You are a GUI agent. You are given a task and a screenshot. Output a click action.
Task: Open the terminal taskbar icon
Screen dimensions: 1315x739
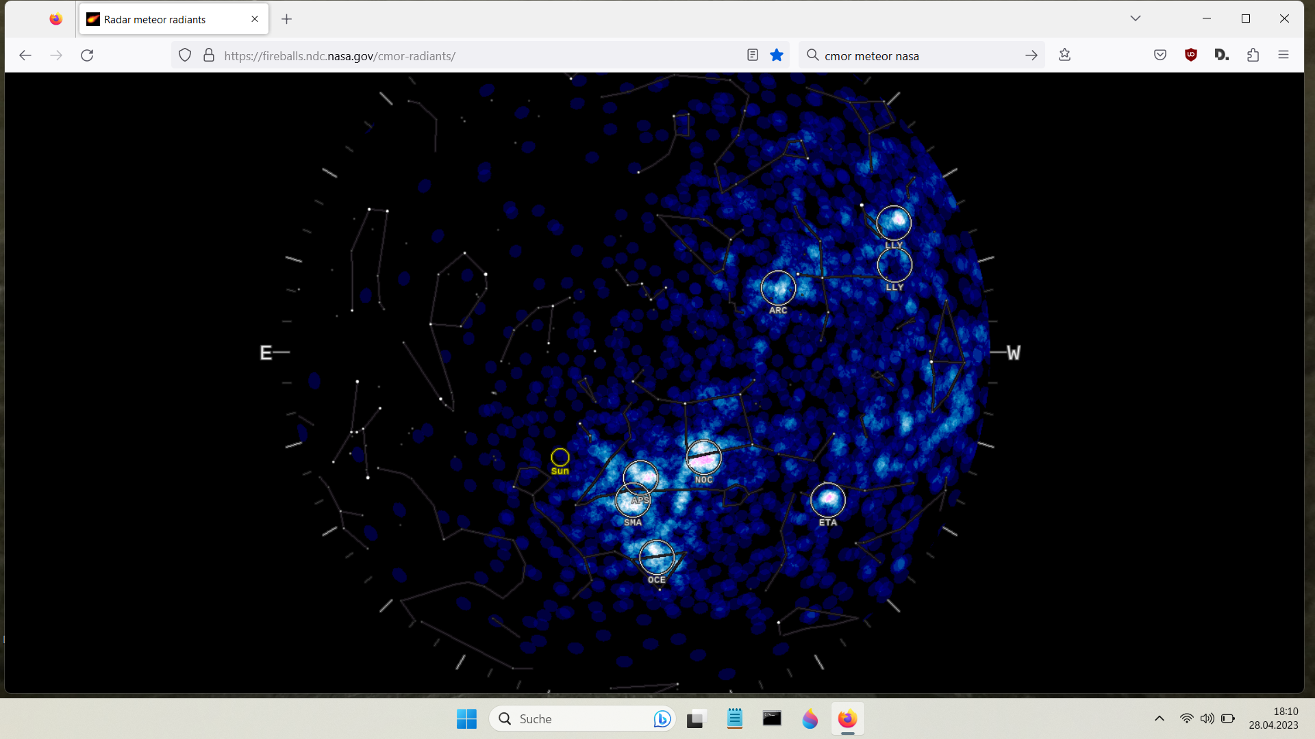(772, 718)
